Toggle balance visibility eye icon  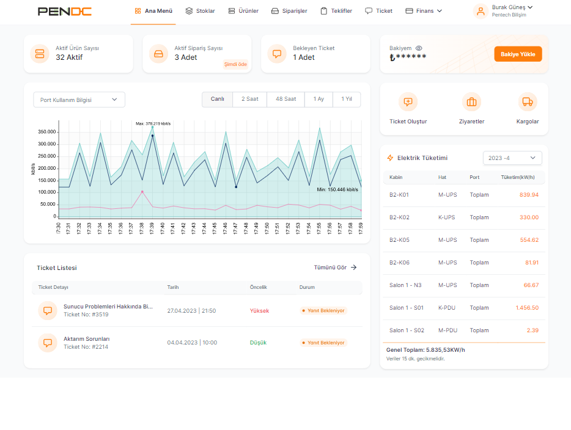pyautogui.click(x=419, y=48)
